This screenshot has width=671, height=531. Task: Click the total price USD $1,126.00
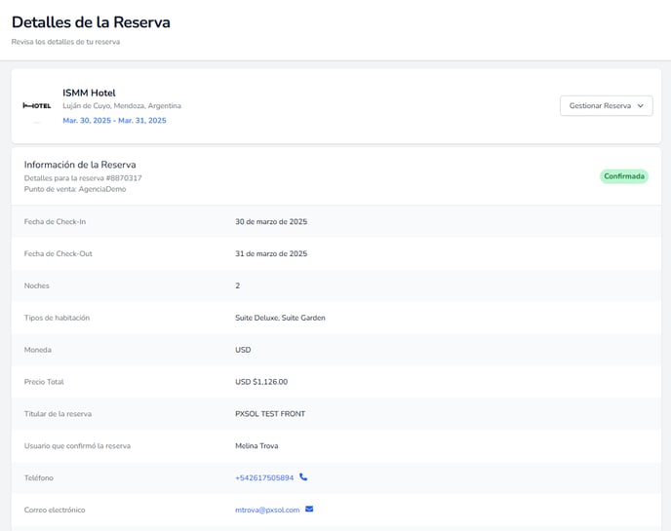pos(261,382)
